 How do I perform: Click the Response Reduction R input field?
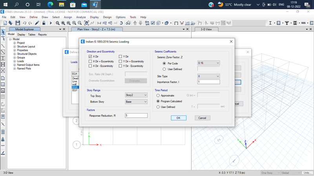[x=136, y=115]
